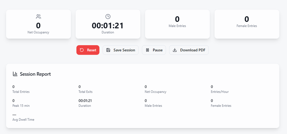Click the Male Entries label in Session Report
The image size is (287, 134).
pyautogui.click(x=153, y=106)
